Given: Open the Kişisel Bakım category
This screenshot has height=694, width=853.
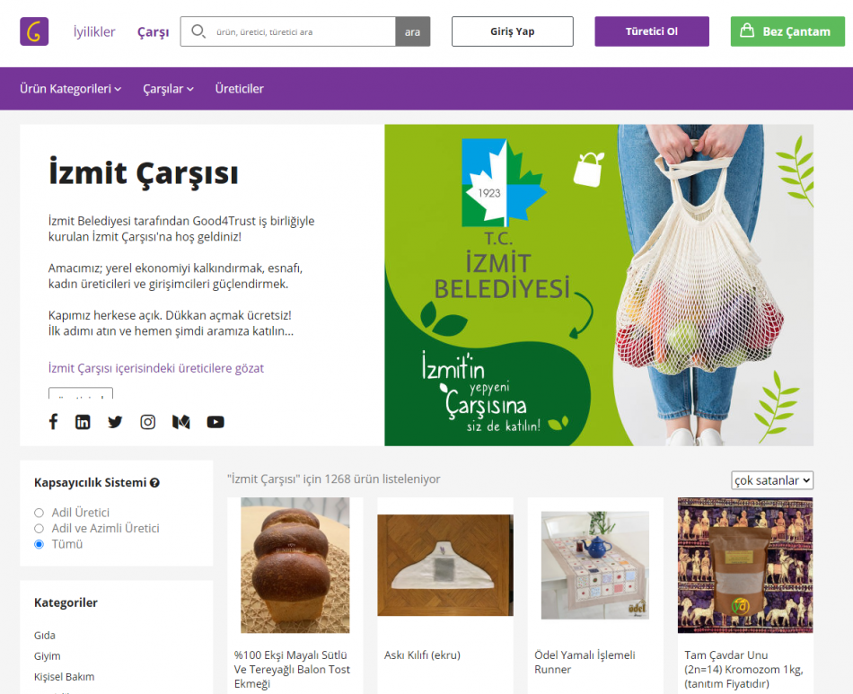Looking at the screenshot, I should 64,677.
